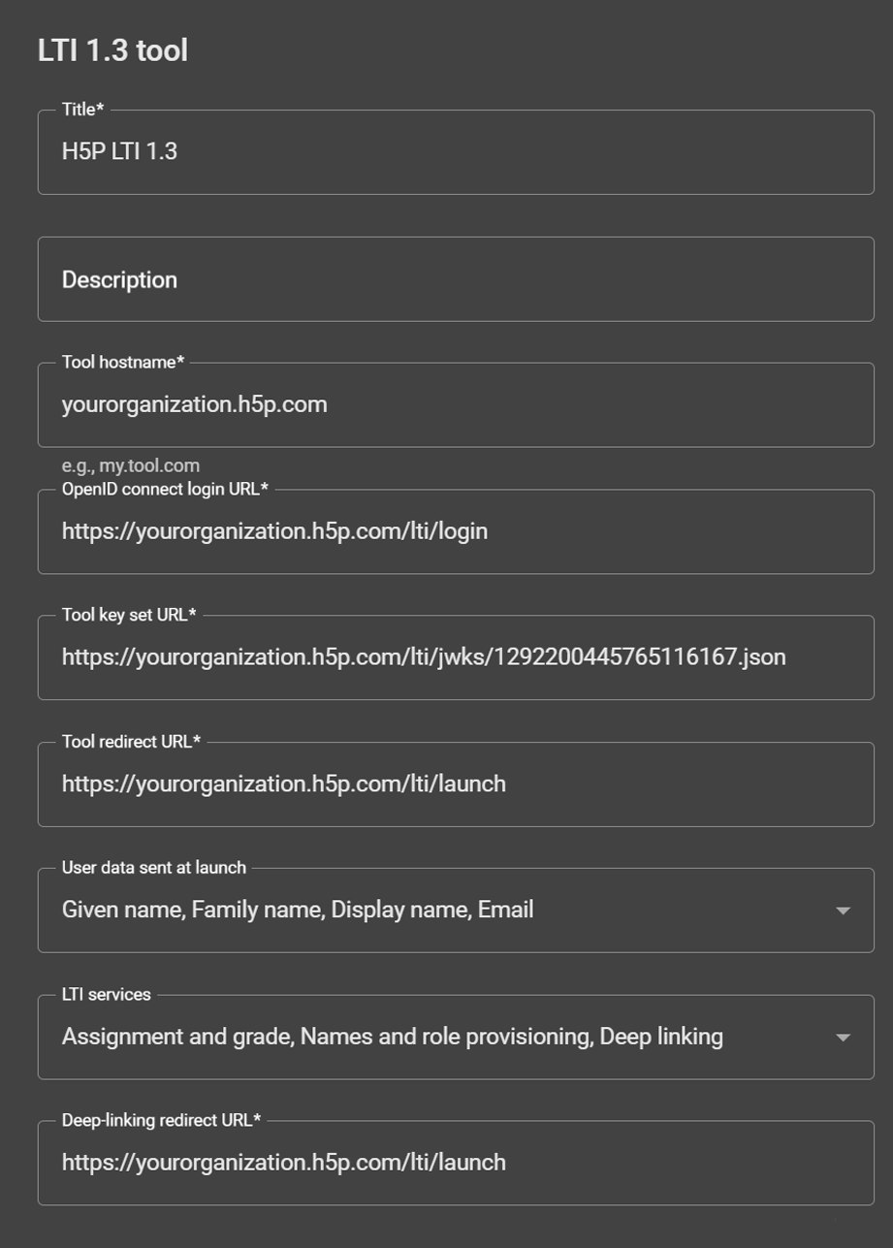Select the Tool hostname field
This screenshot has width=893, height=1248.
coord(456,404)
